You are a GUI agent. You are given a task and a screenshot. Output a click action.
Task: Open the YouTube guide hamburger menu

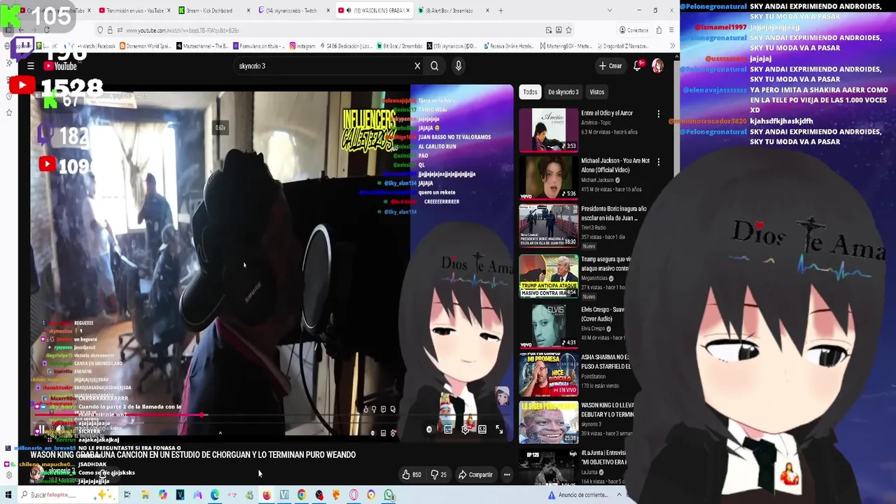(x=31, y=66)
